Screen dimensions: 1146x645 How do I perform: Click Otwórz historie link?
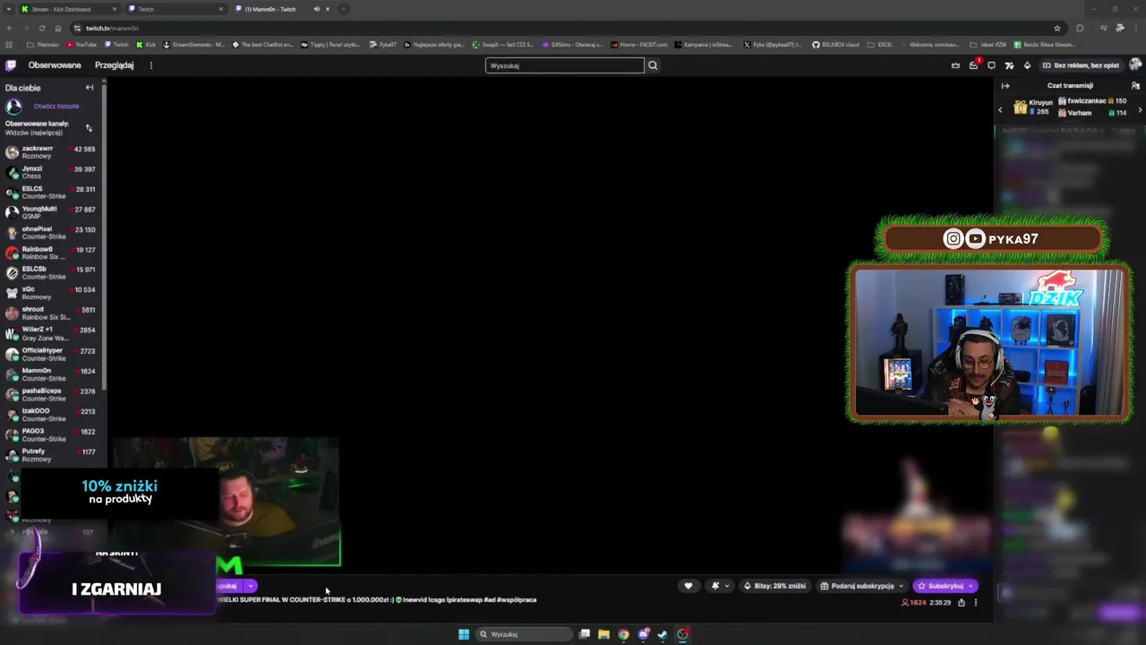56,106
